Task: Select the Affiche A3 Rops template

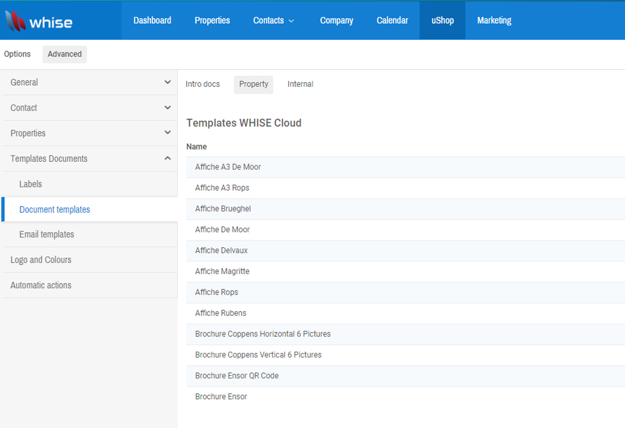Action: pyautogui.click(x=405, y=188)
